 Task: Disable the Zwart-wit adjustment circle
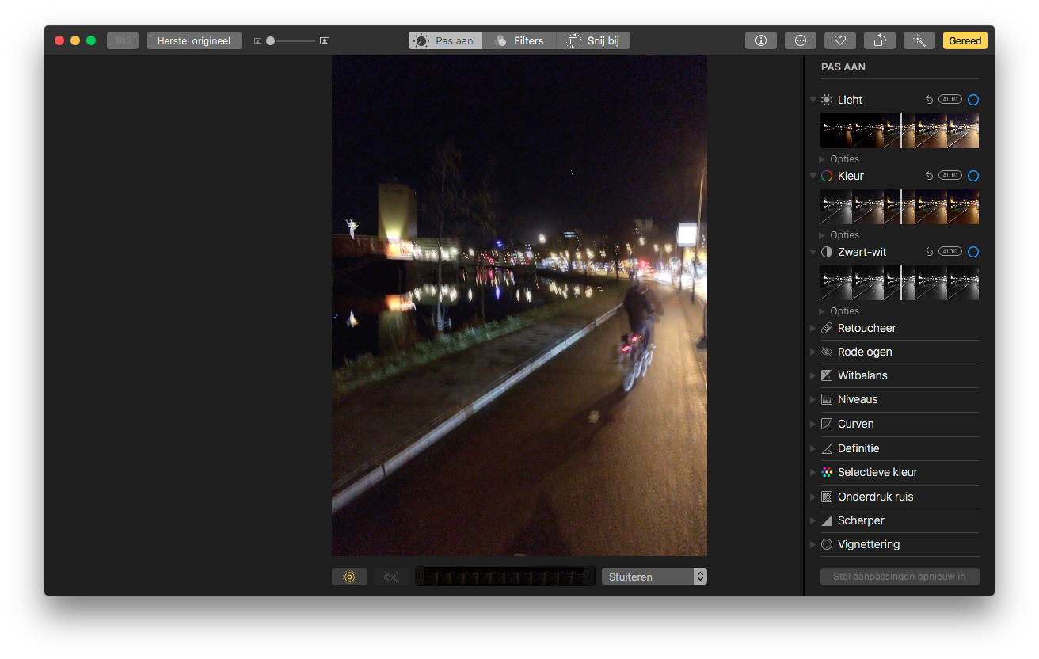point(972,252)
